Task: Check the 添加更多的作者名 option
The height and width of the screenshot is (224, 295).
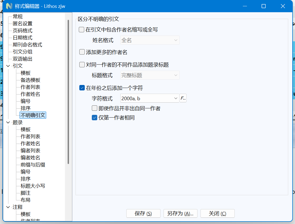Action: click(x=82, y=52)
